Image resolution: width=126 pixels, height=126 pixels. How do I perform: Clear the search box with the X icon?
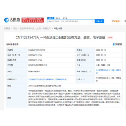coord(93,21)
